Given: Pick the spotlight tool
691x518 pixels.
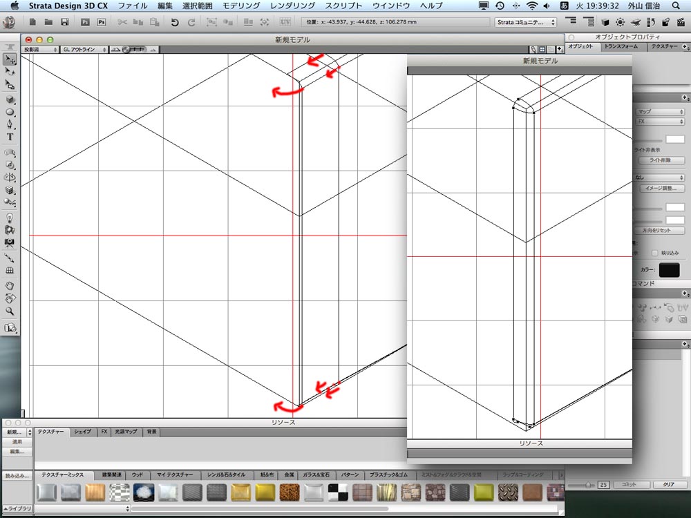Looking at the screenshot, I should [10, 230].
